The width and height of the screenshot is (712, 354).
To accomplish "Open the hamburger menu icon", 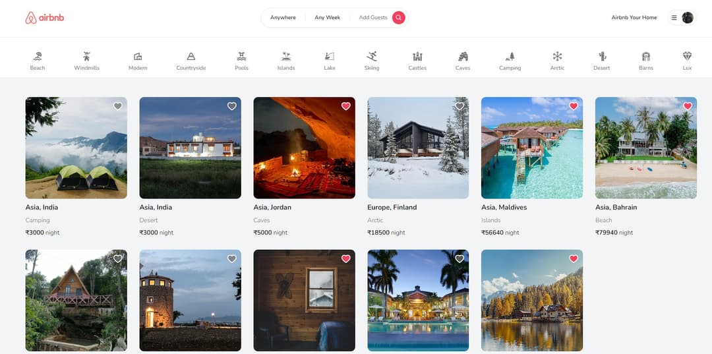I will click(x=674, y=18).
